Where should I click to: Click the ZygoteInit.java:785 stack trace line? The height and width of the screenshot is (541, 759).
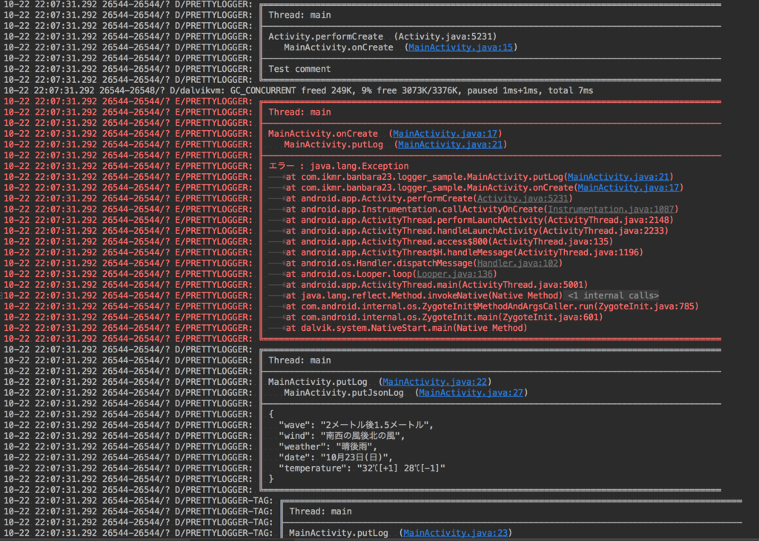492,306
